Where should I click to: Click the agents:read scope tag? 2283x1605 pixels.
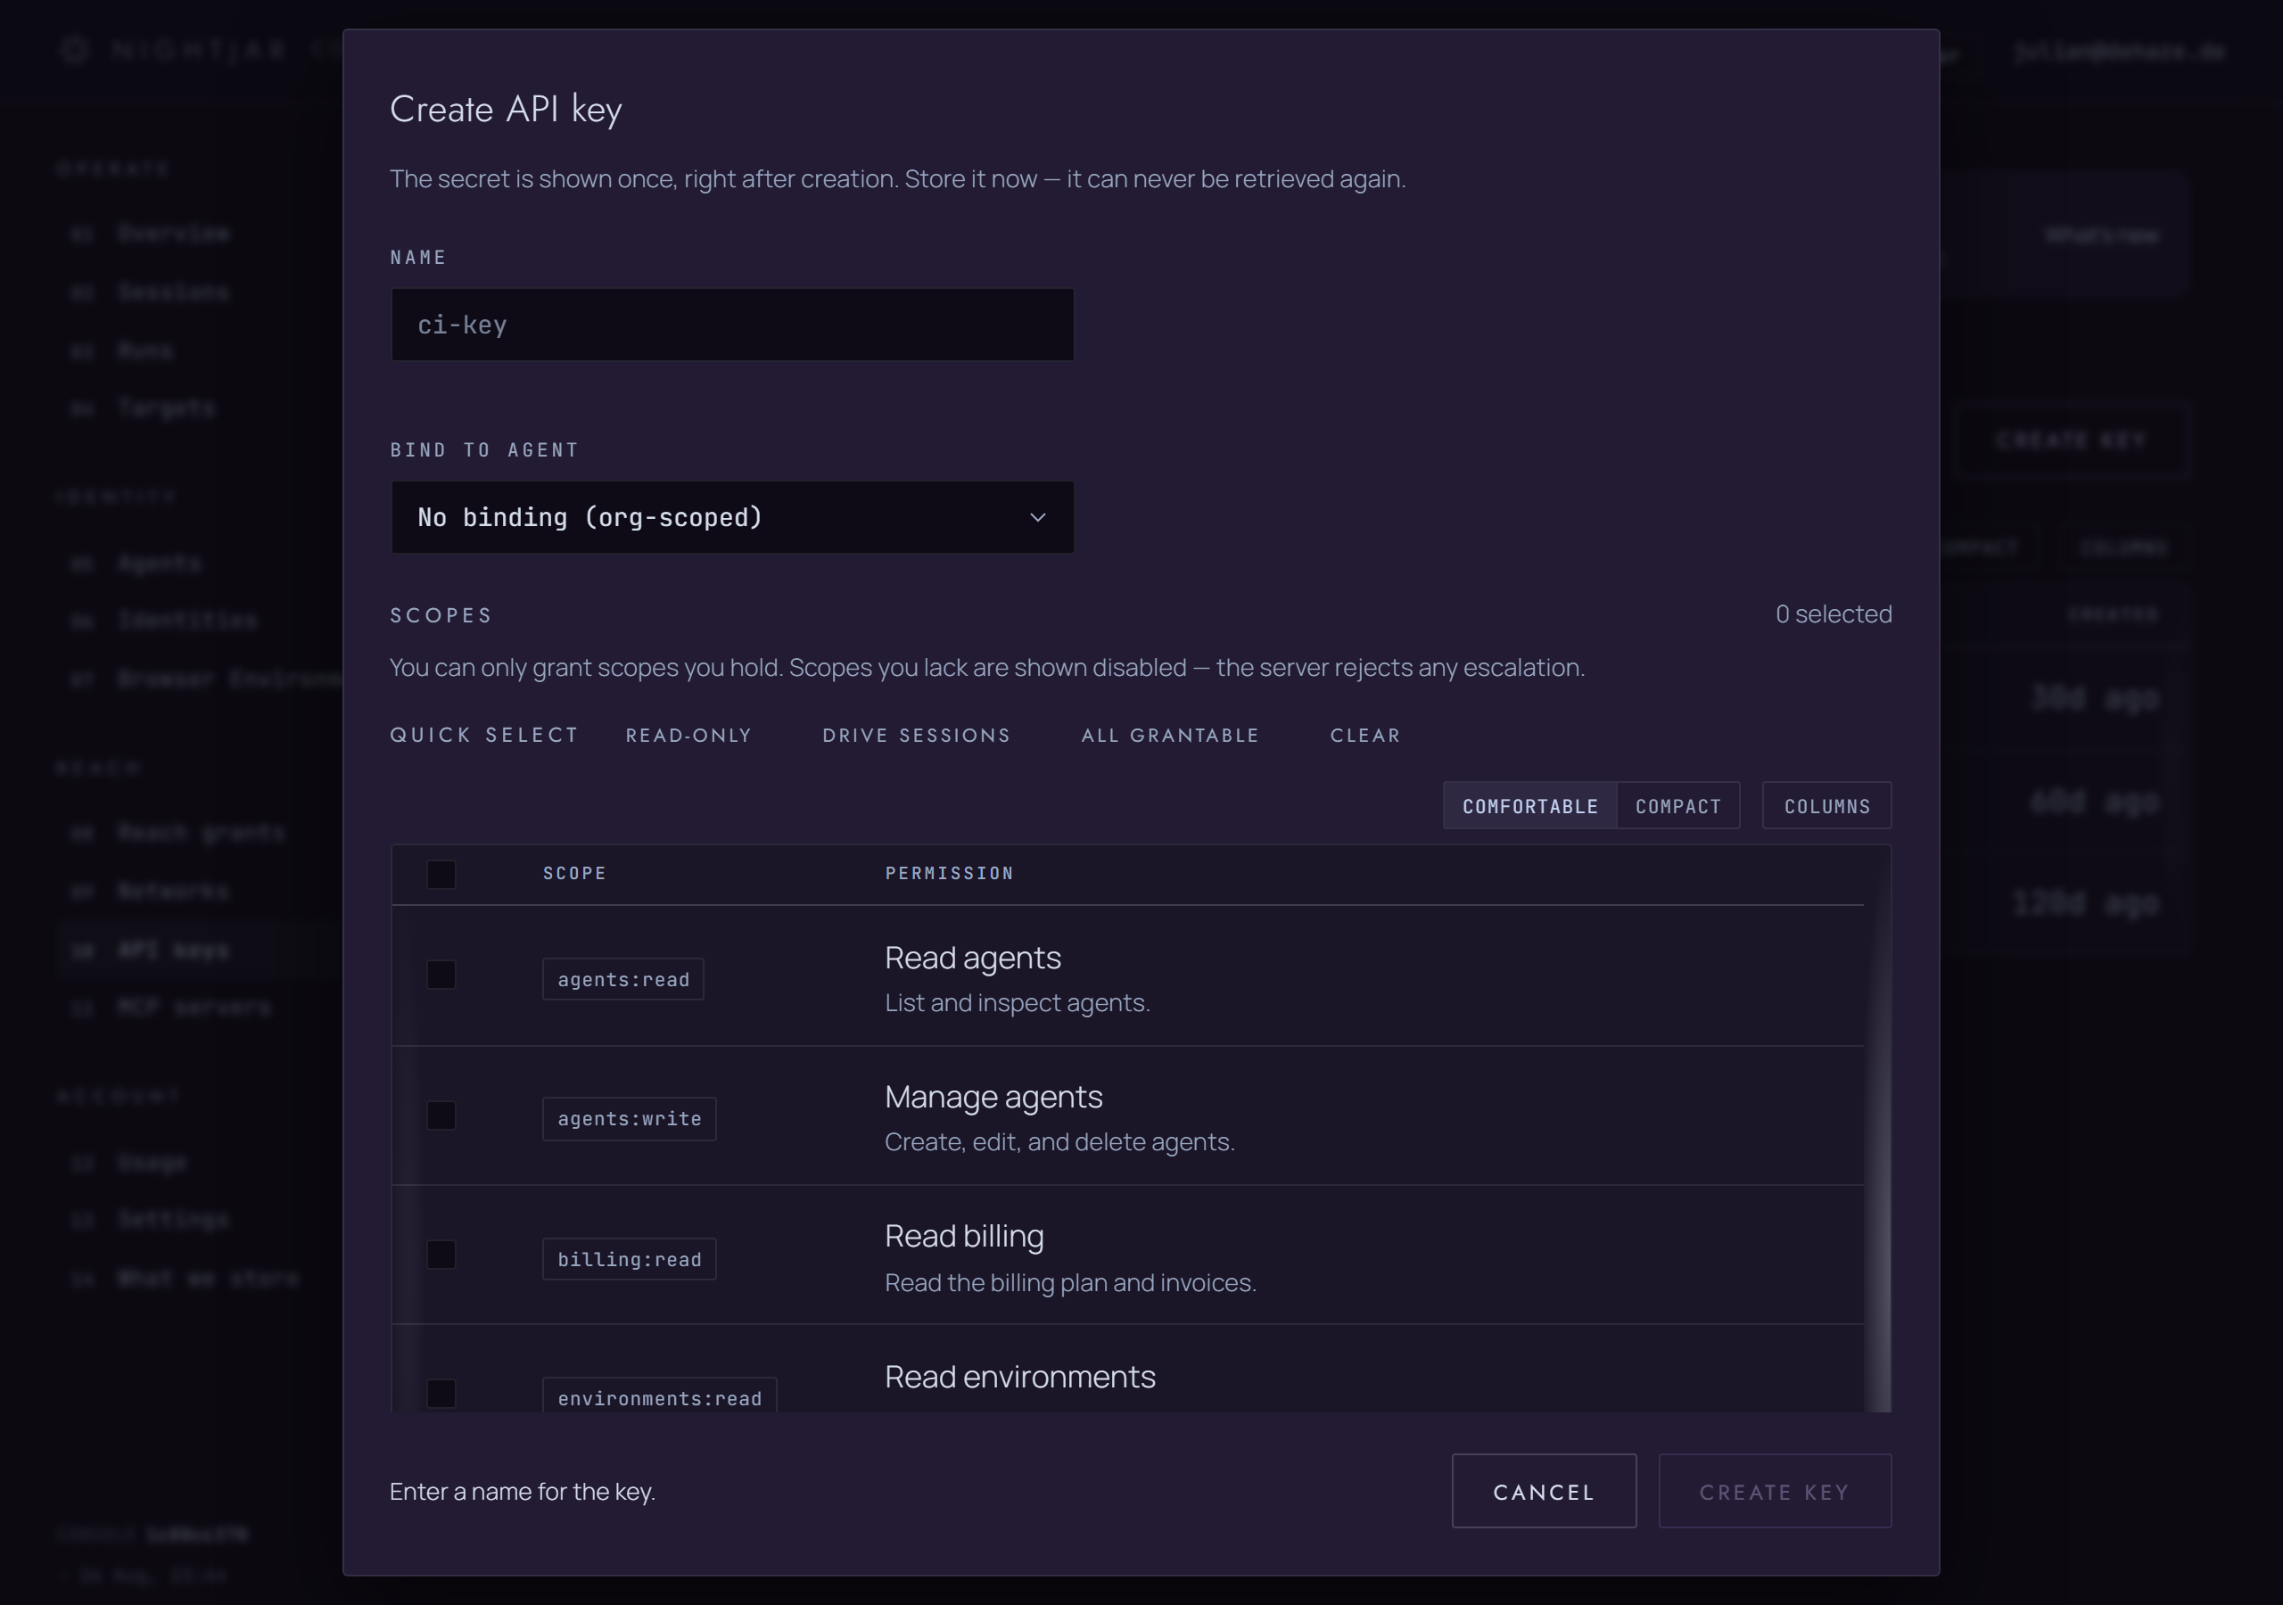click(622, 978)
